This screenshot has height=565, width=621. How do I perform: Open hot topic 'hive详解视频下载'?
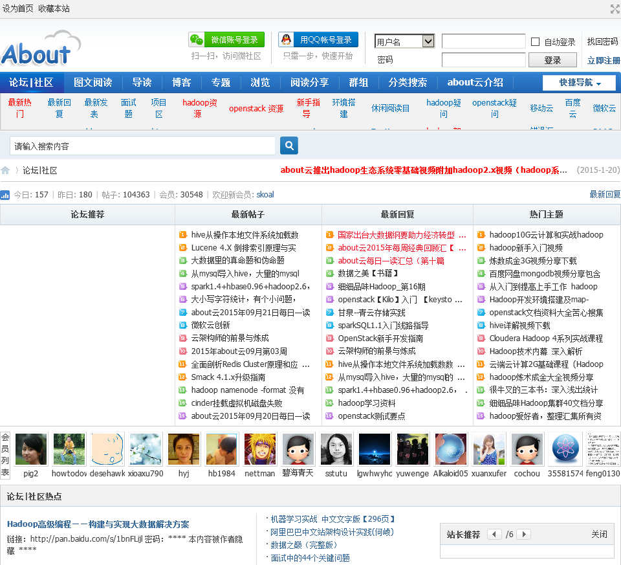tap(519, 326)
